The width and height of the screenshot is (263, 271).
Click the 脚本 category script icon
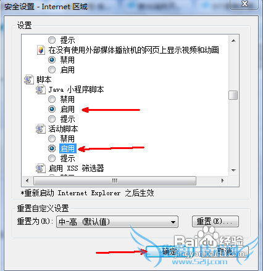(x=29, y=79)
